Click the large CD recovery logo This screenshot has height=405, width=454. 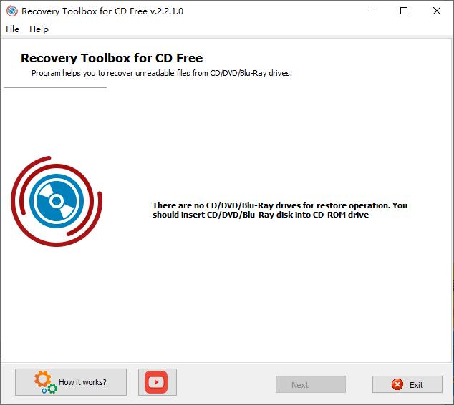coord(57,201)
